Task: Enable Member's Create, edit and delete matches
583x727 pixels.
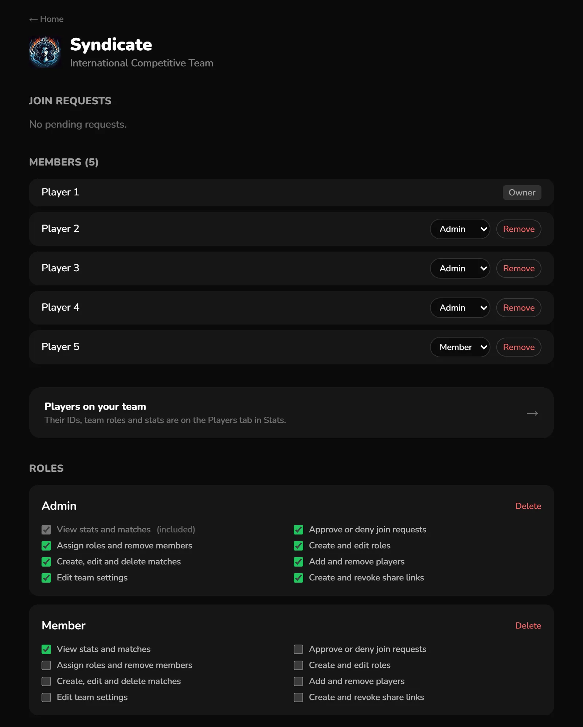Action: [46, 681]
